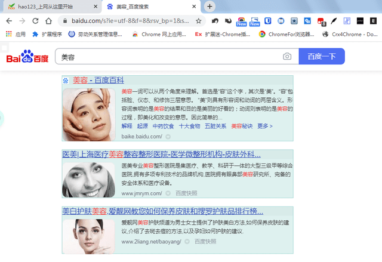The height and width of the screenshot is (262, 382).
Task: Open 医美|上海医疗美容整容整形医院 result title
Action: coord(161,155)
